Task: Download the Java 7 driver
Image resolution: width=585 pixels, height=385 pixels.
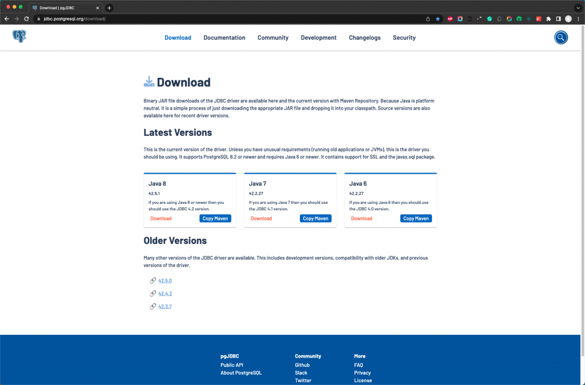Action: pyautogui.click(x=261, y=219)
